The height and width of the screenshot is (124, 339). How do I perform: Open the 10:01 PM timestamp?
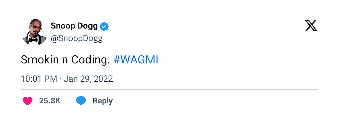click(x=39, y=79)
